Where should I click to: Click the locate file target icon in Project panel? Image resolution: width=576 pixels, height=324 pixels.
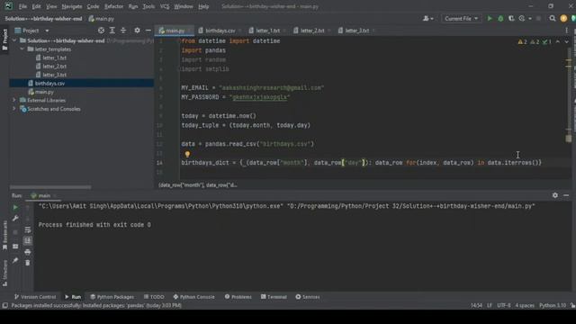[x=101, y=31]
